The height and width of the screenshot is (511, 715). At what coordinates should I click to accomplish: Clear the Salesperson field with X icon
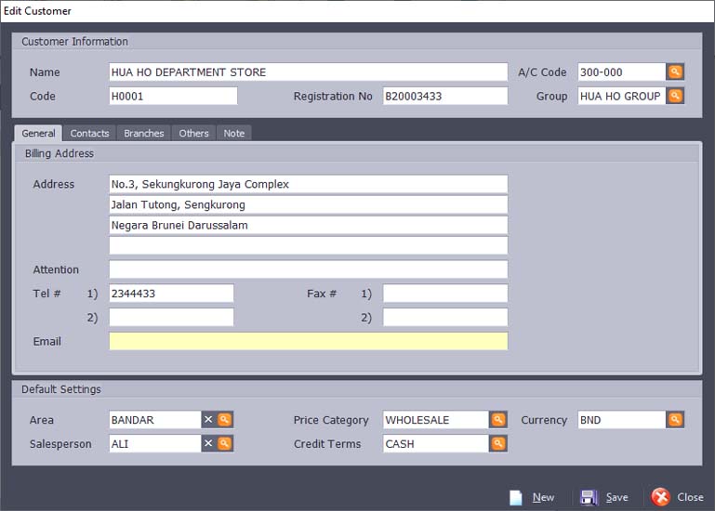click(x=208, y=443)
